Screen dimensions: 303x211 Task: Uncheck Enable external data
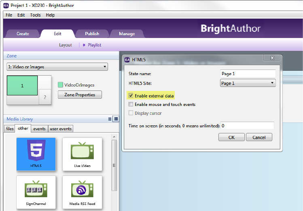[131, 95]
